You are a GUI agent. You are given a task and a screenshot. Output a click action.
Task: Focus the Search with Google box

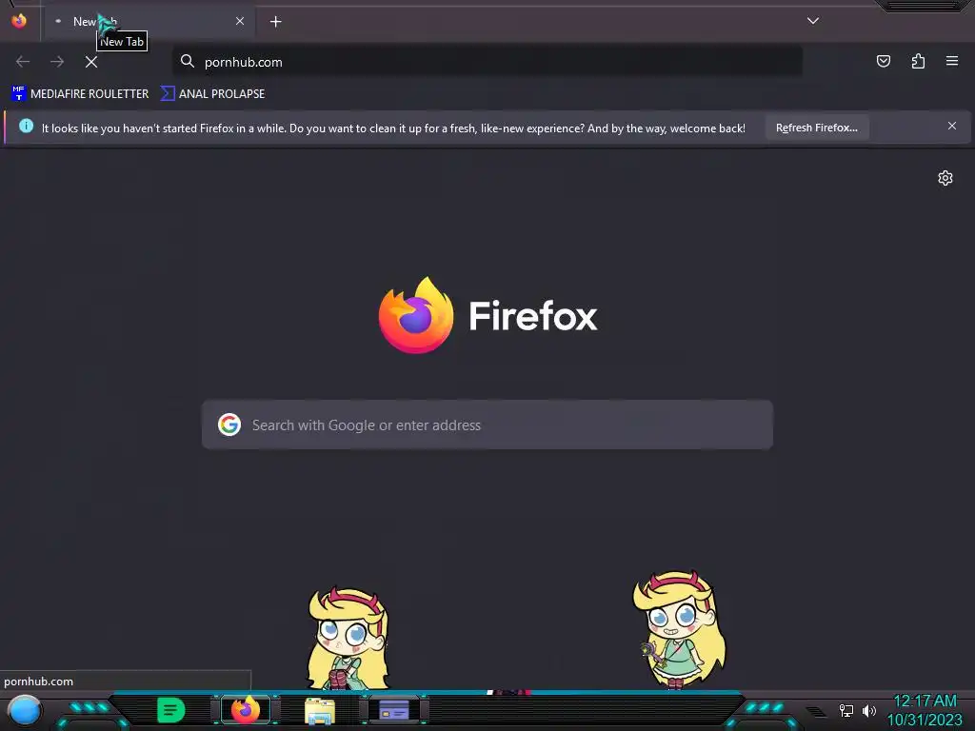click(x=487, y=425)
